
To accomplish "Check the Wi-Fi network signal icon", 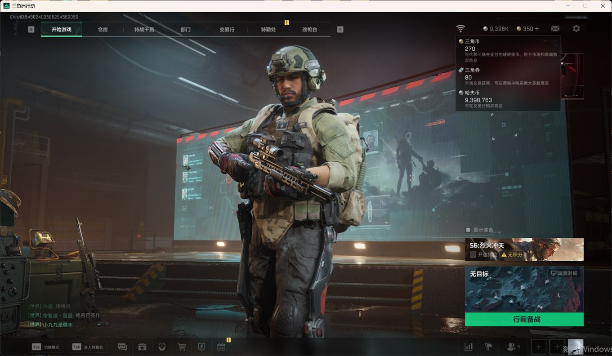I will pyautogui.click(x=460, y=28).
